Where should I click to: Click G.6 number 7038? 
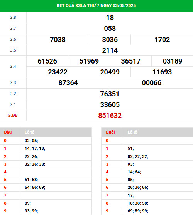click(x=58, y=40)
